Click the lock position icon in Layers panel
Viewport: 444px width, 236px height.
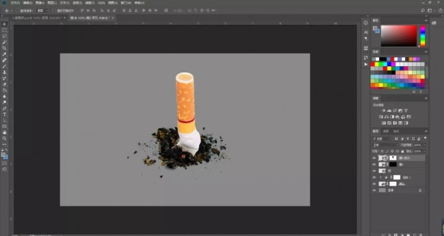click(392, 152)
